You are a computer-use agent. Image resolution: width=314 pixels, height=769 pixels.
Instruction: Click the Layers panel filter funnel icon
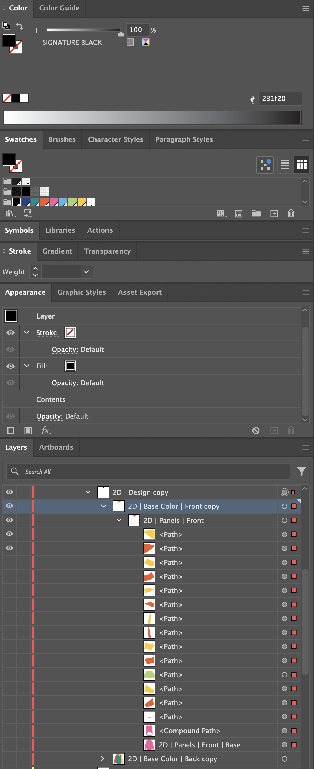click(x=301, y=471)
